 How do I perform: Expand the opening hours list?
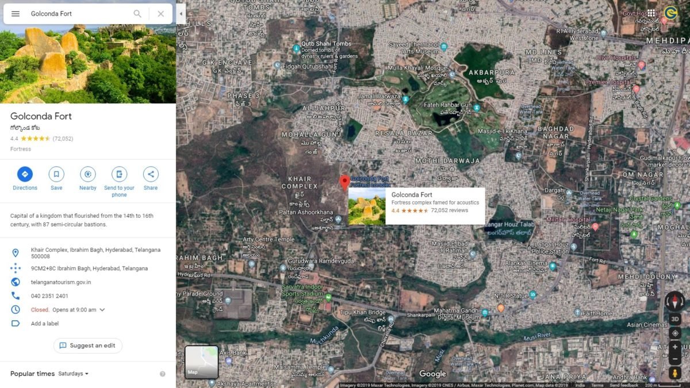click(x=102, y=310)
